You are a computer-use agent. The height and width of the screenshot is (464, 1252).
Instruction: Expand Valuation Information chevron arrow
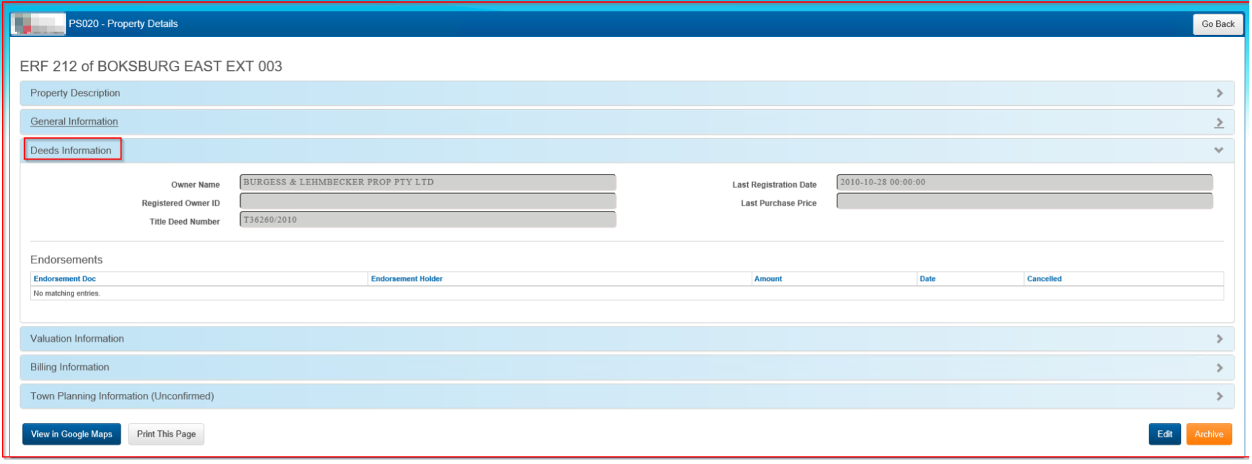(x=1219, y=339)
